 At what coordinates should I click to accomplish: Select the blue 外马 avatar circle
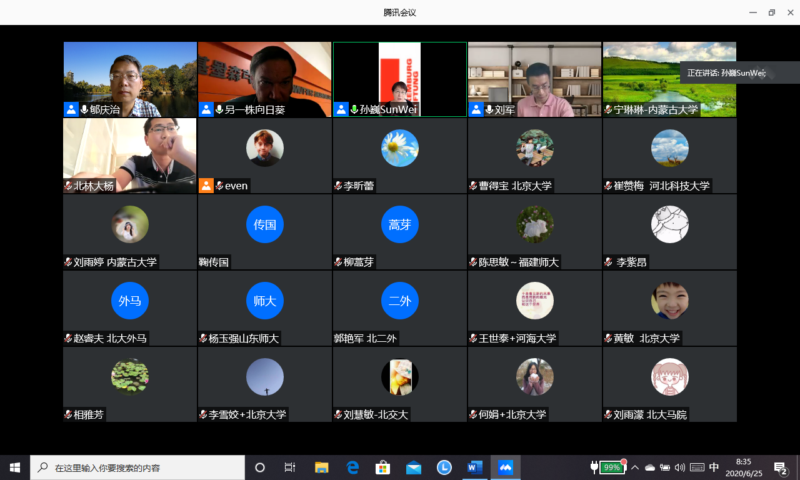pyautogui.click(x=129, y=301)
